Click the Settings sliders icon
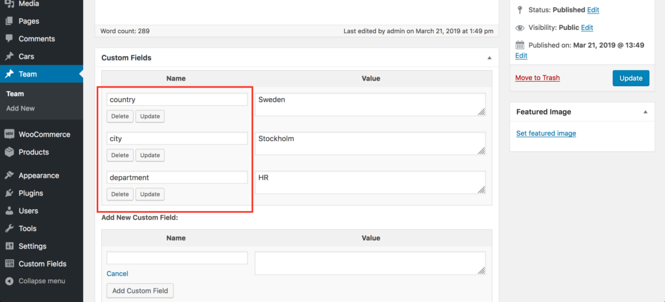This screenshot has height=302, width=665. [9, 246]
